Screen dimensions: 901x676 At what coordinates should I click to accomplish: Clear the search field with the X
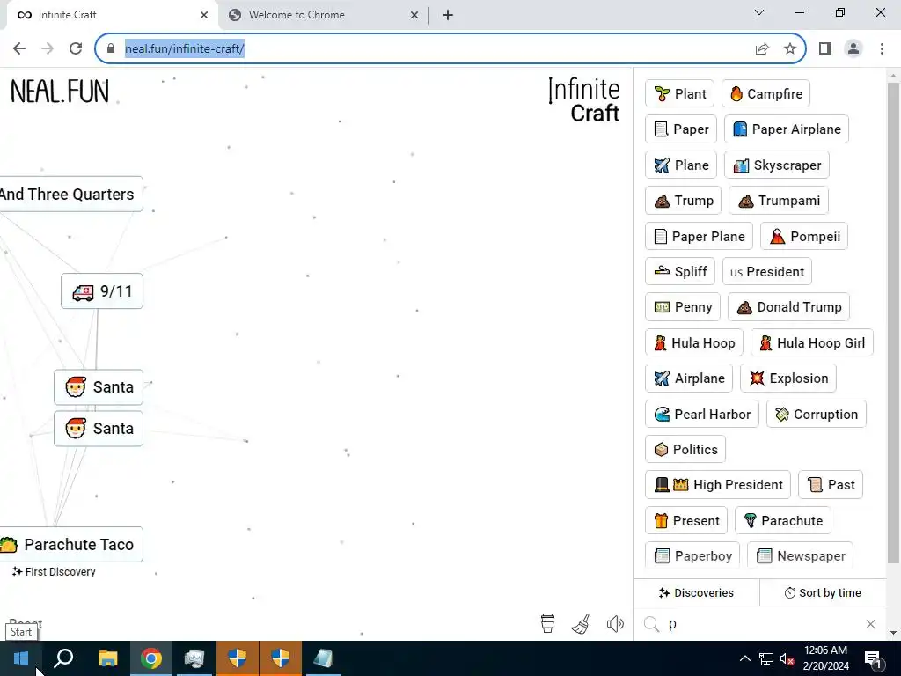coord(870,624)
